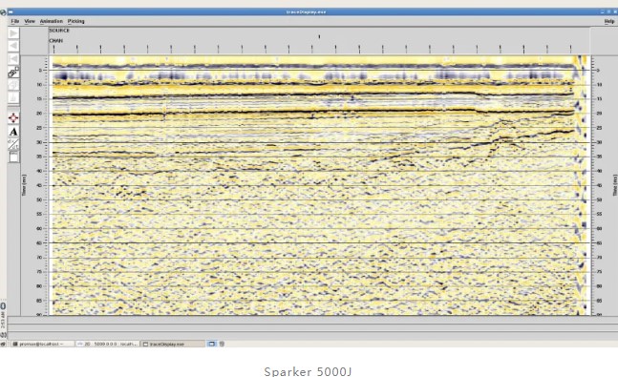The height and width of the screenshot is (377, 618).
Task: Switch to promax@localhost terminal in taskbar
Action: [42, 344]
